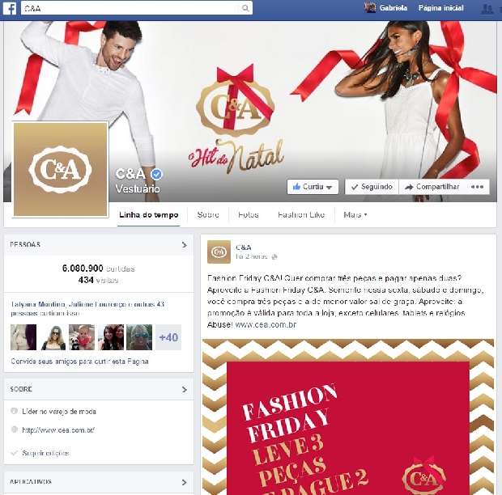Viewport: 502px width, 495px height.
Task: Expand the Aplicativos section arrow
Action: (185, 482)
